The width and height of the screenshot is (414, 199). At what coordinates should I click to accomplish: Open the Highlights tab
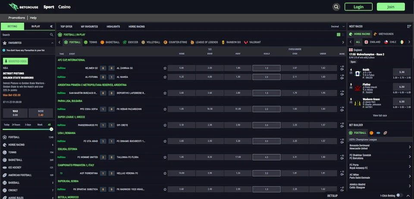click(x=113, y=26)
